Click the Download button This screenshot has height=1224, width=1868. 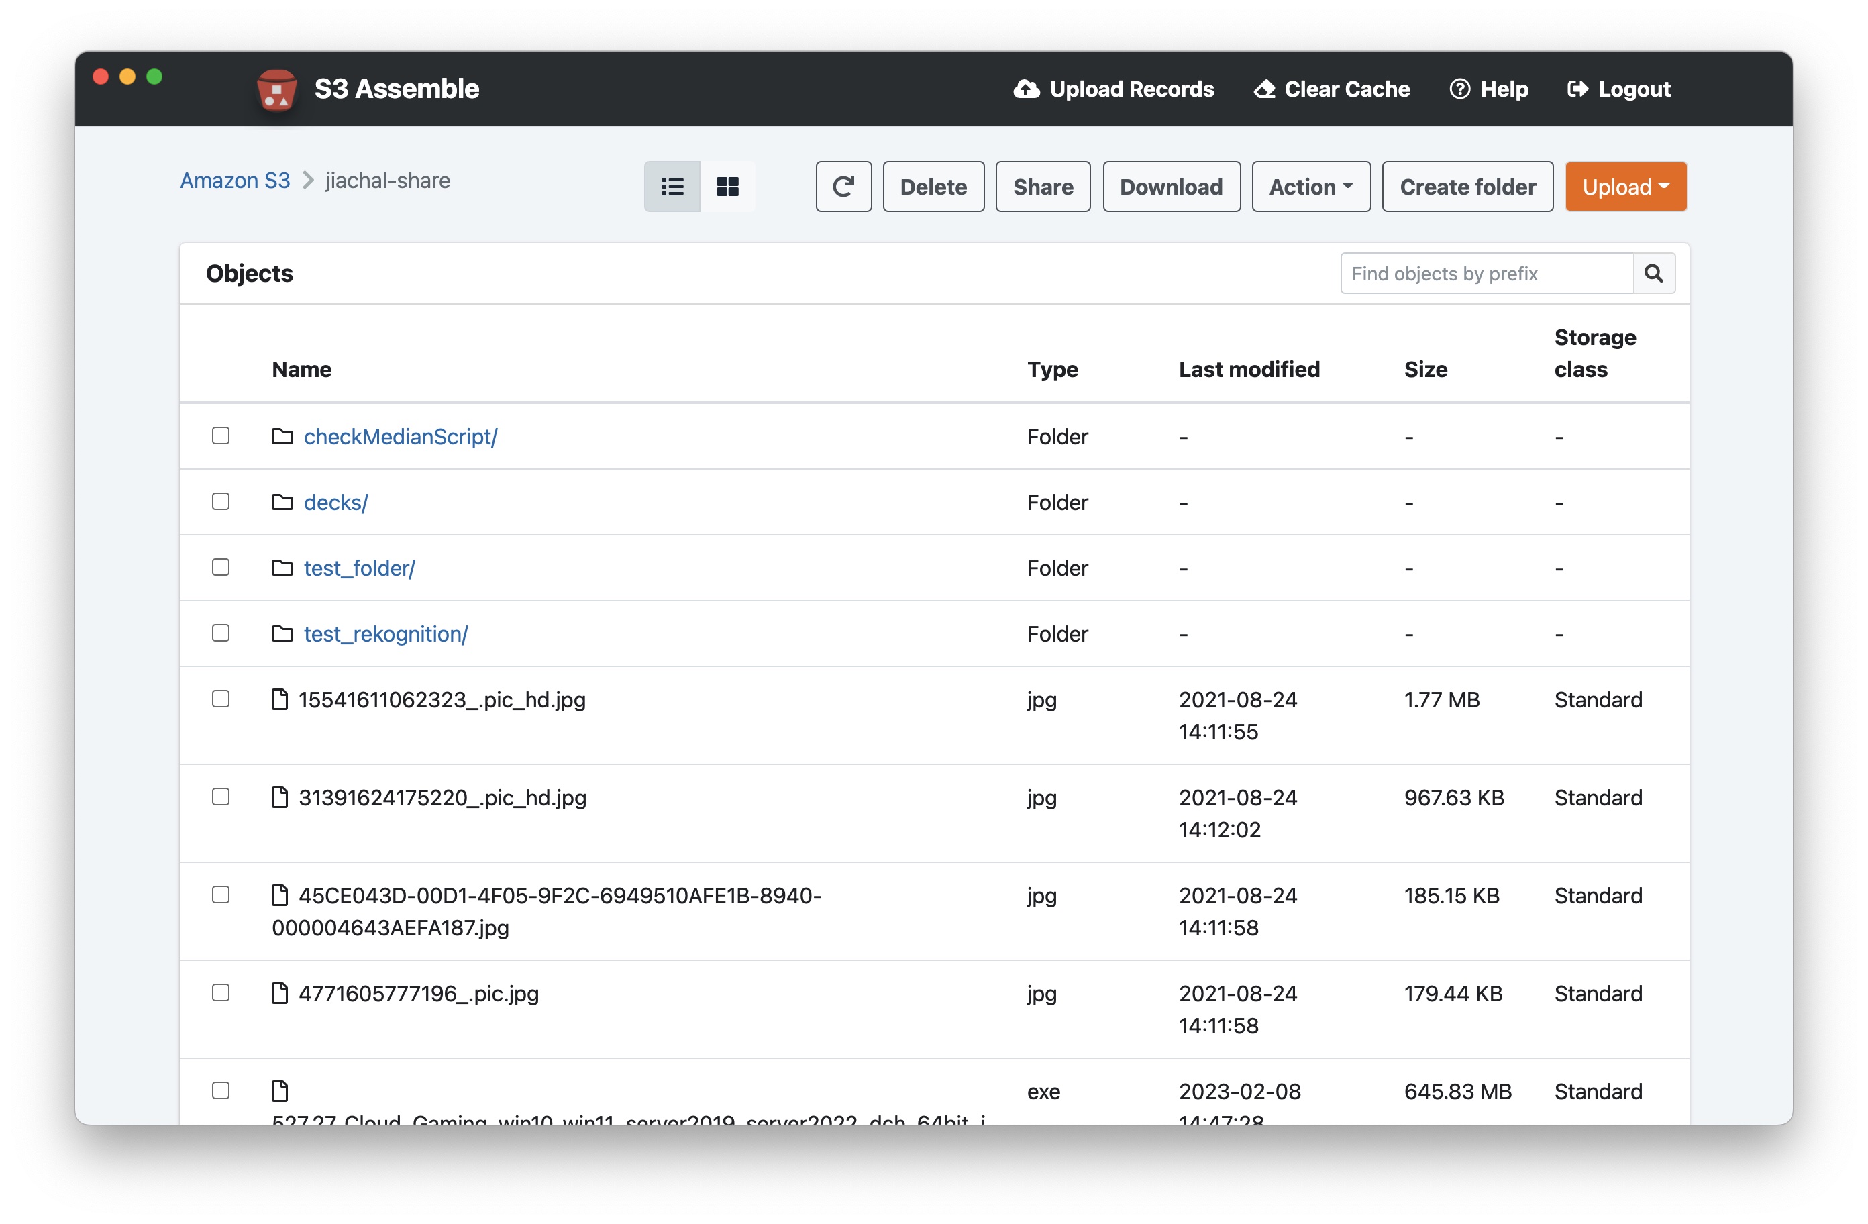pos(1170,187)
